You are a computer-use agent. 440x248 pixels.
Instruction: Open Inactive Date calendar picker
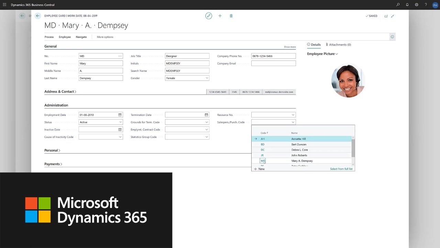120,130
